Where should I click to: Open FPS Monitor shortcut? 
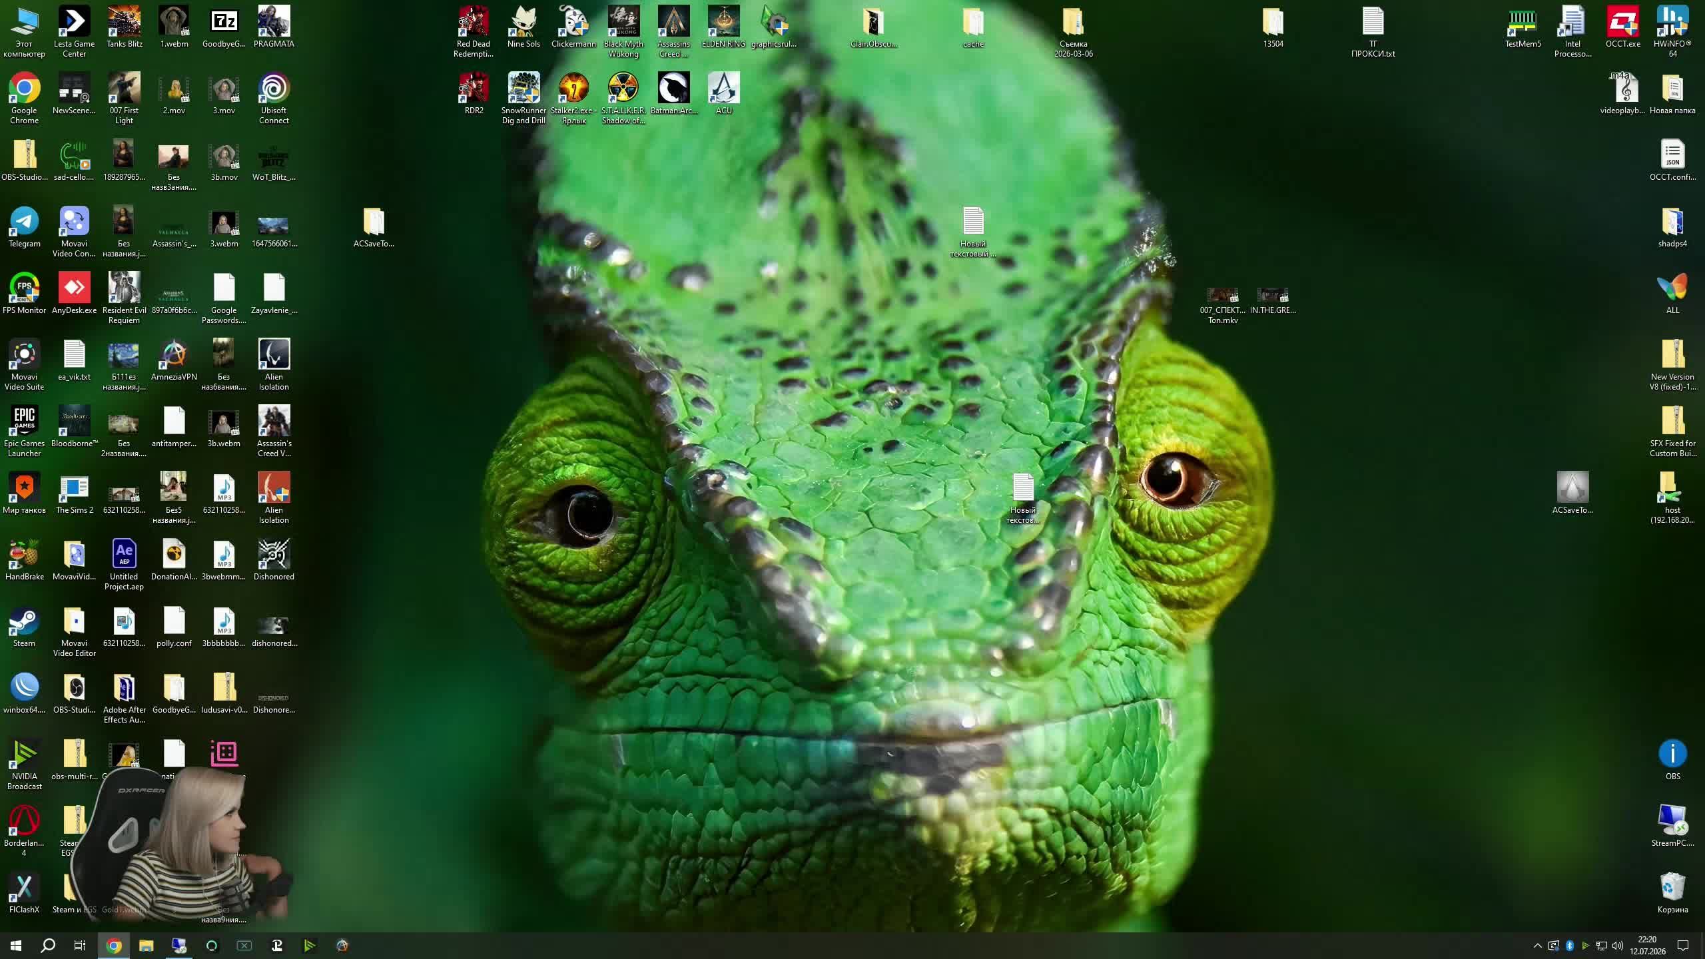tap(24, 293)
